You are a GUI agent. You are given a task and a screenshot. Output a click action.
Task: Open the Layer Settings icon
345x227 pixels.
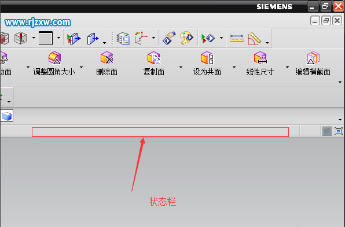[x=123, y=39]
